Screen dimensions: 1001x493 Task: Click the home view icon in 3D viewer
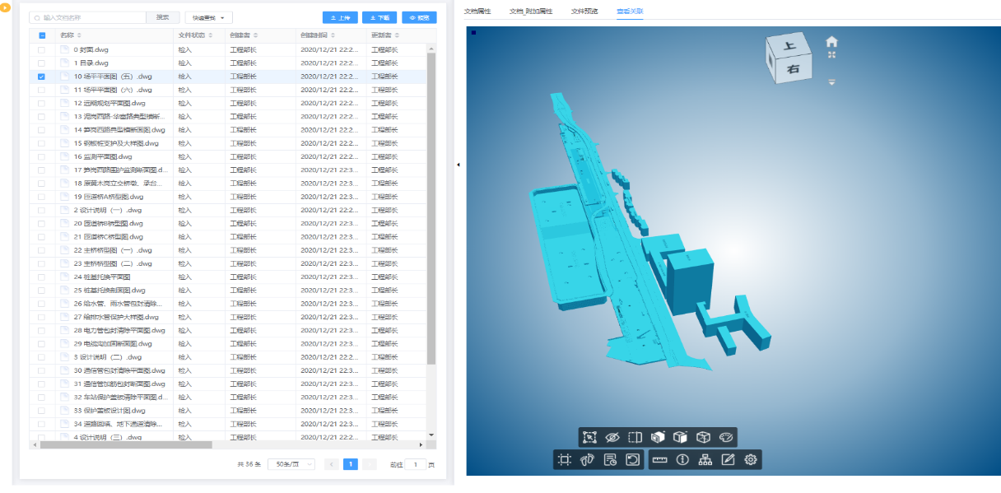tap(832, 41)
